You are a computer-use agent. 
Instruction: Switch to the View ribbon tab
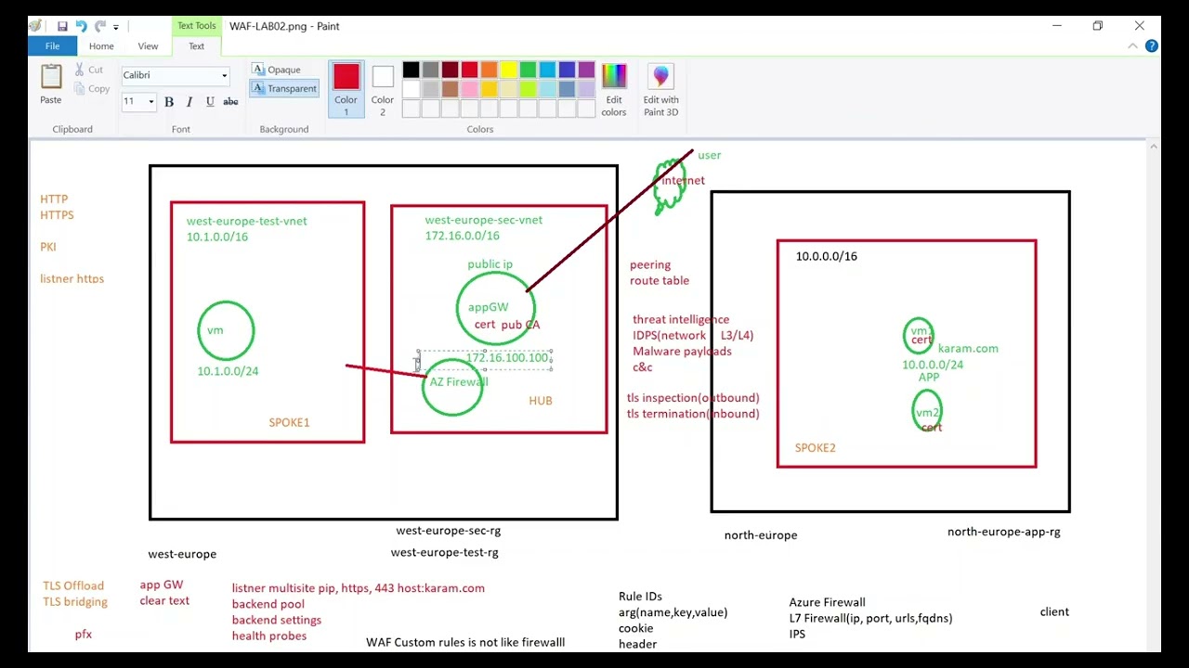point(148,45)
